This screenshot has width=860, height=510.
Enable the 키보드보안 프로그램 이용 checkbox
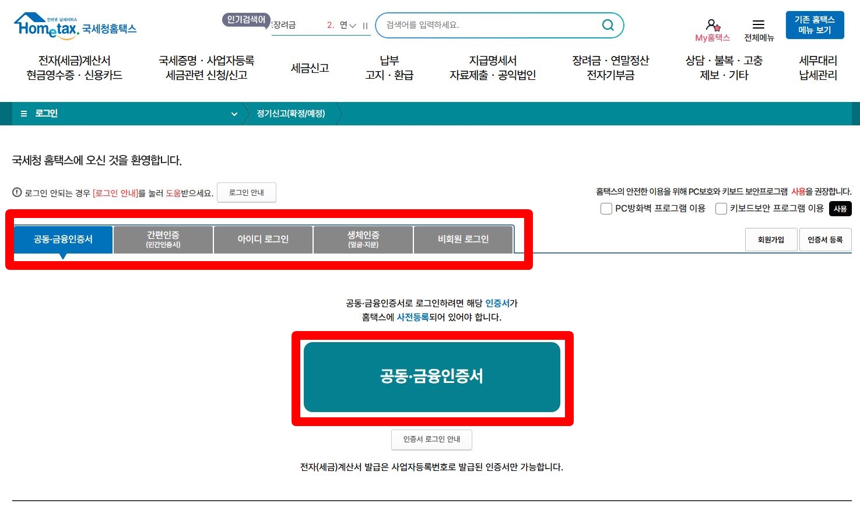coord(721,208)
